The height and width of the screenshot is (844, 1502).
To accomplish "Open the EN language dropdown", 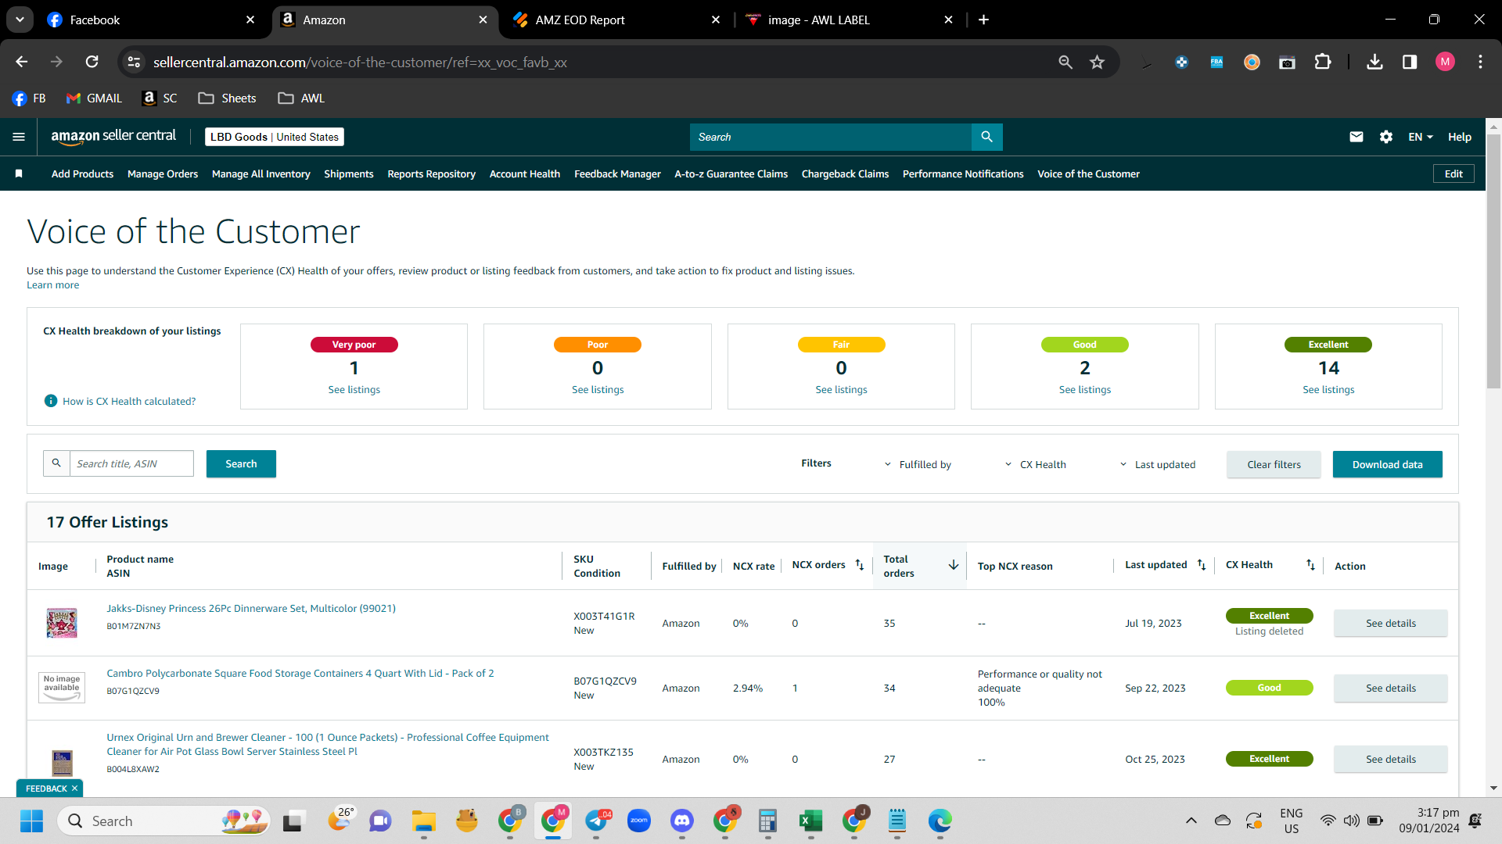I will 1421,137.
